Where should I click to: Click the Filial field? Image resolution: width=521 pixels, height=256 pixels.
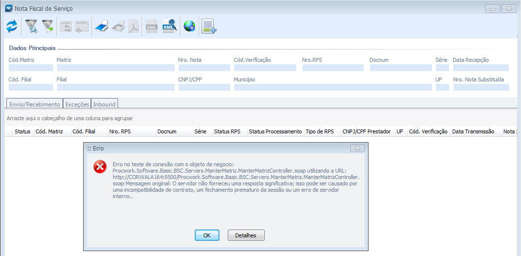[116, 87]
